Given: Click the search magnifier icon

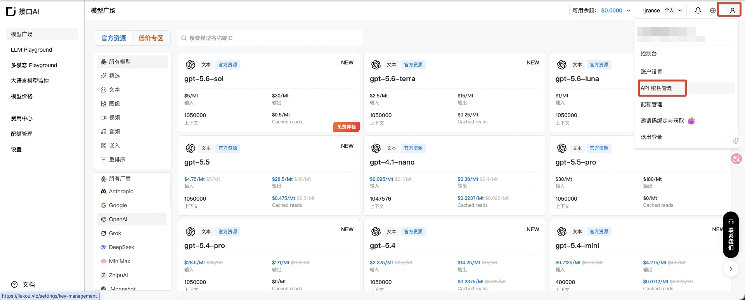Looking at the screenshot, I should (184, 38).
